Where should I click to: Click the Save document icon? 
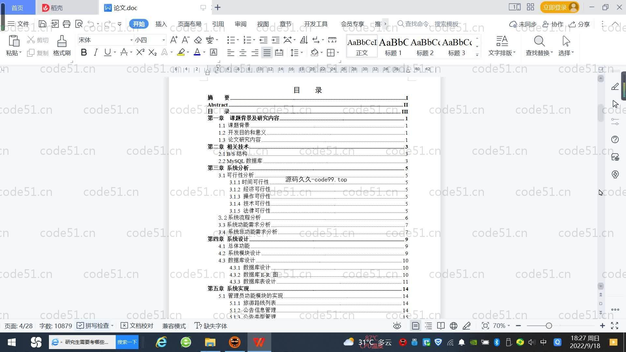click(x=42, y=24)
